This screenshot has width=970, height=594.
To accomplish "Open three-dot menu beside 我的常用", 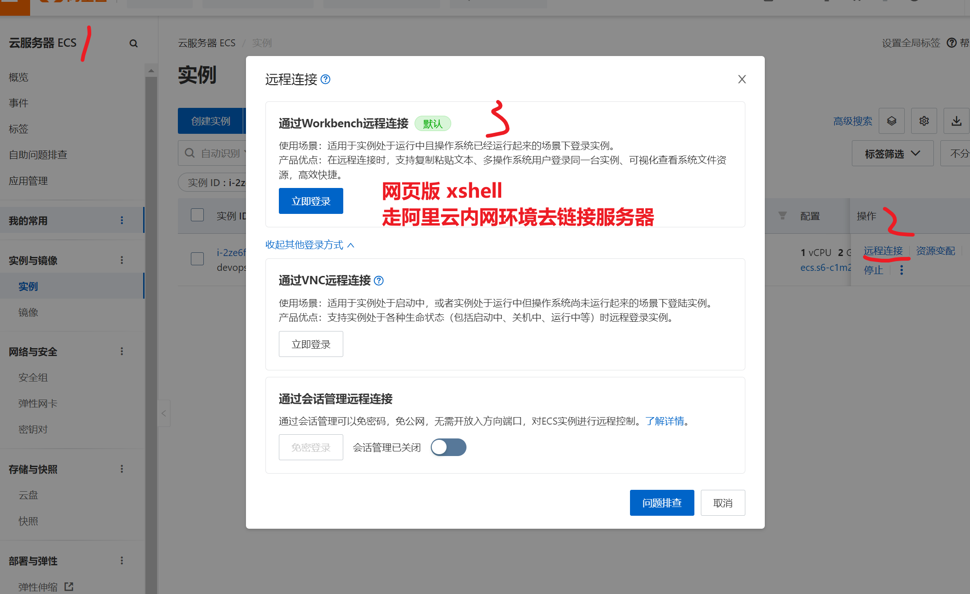I will (122, 220).
